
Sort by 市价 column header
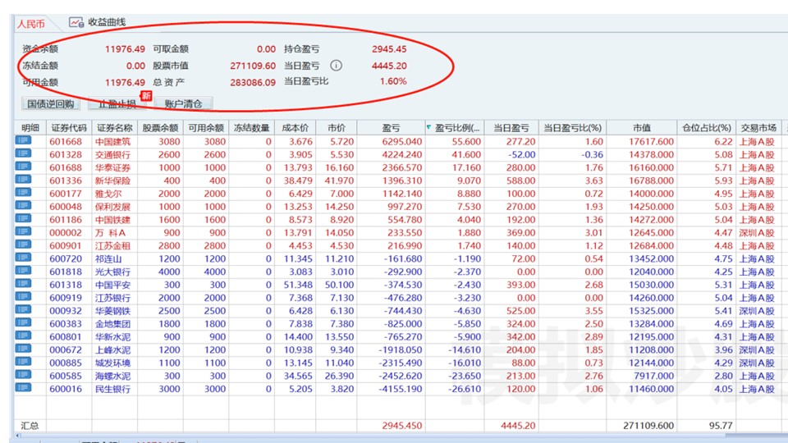pyautogui.click(x=337, y=128)
